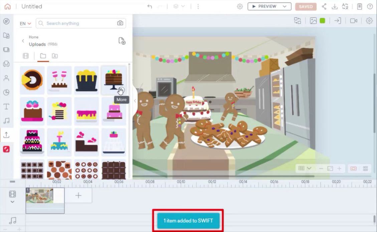Click the canvas horizontal scrollbar
The height and width of the screenshot is (232, 377).
(x=223, y=176)
